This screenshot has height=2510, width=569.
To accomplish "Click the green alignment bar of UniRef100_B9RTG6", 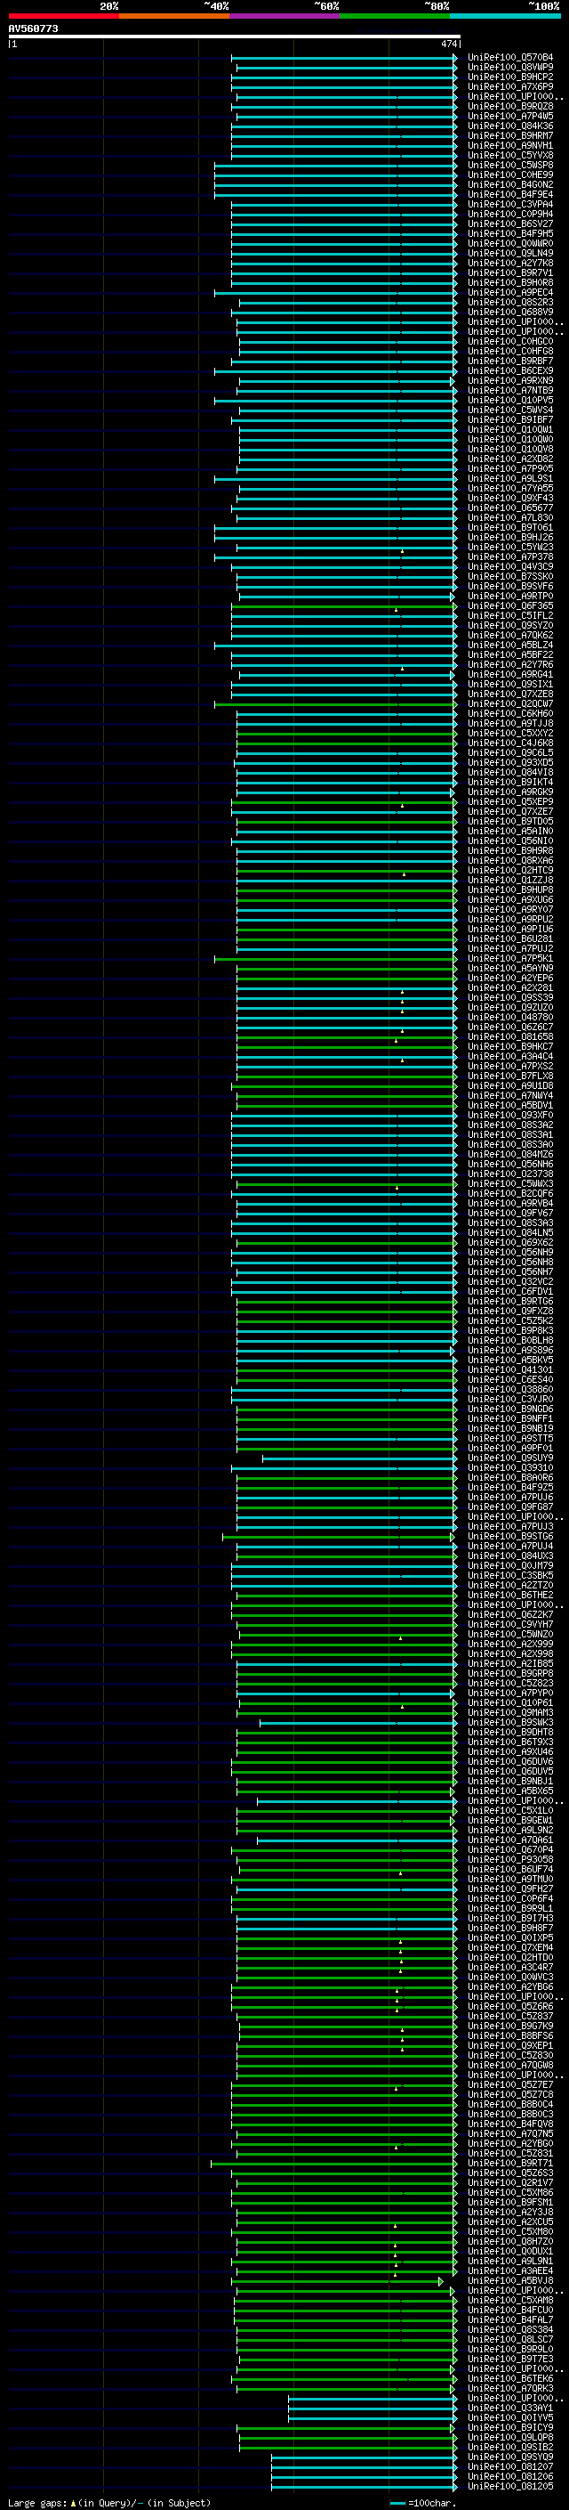I will coord(348,1302).
